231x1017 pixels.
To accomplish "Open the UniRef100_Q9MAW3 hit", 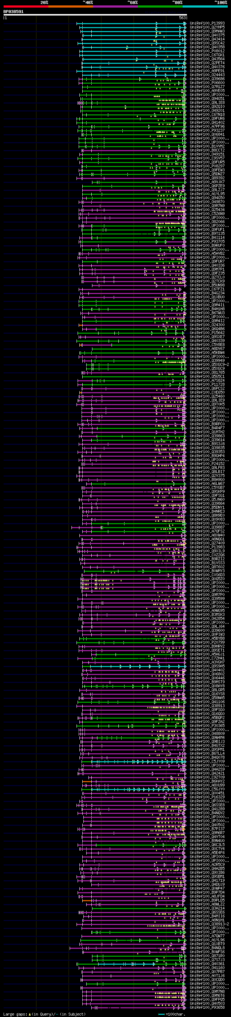I will 207,31.
